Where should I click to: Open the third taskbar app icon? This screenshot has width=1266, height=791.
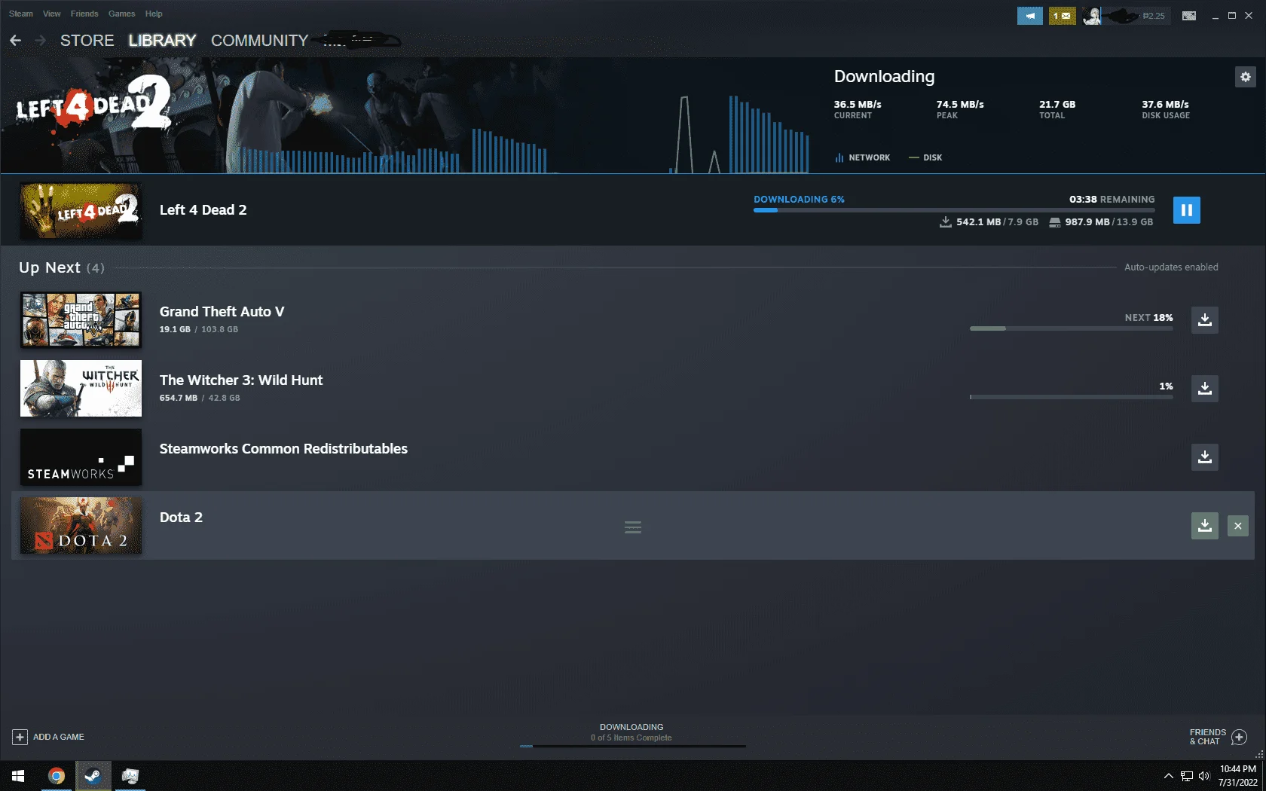tap(130, 775)
